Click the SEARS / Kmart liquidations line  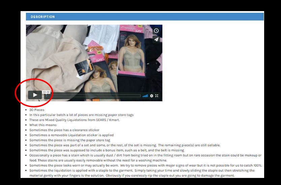pyautogui.click(x=74, y=120)
